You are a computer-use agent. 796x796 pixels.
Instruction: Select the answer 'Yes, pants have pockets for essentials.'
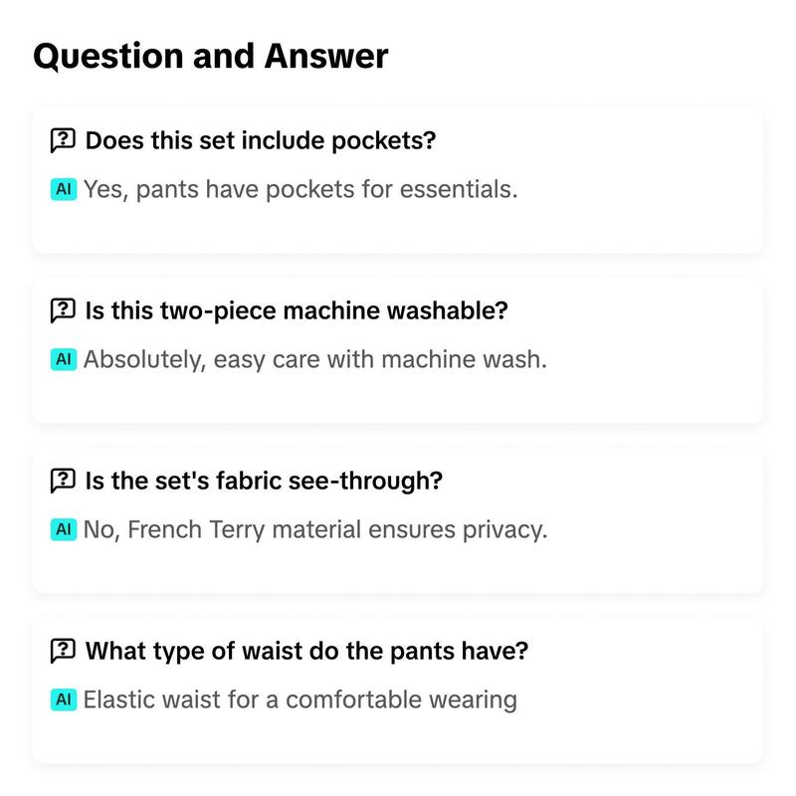[300, 190]
